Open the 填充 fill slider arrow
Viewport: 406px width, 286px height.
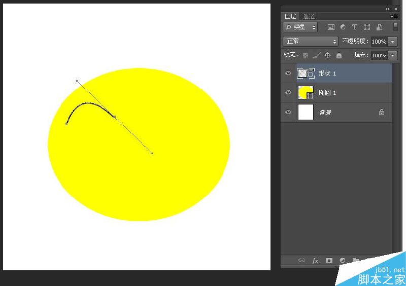click(x=393, y=55)
